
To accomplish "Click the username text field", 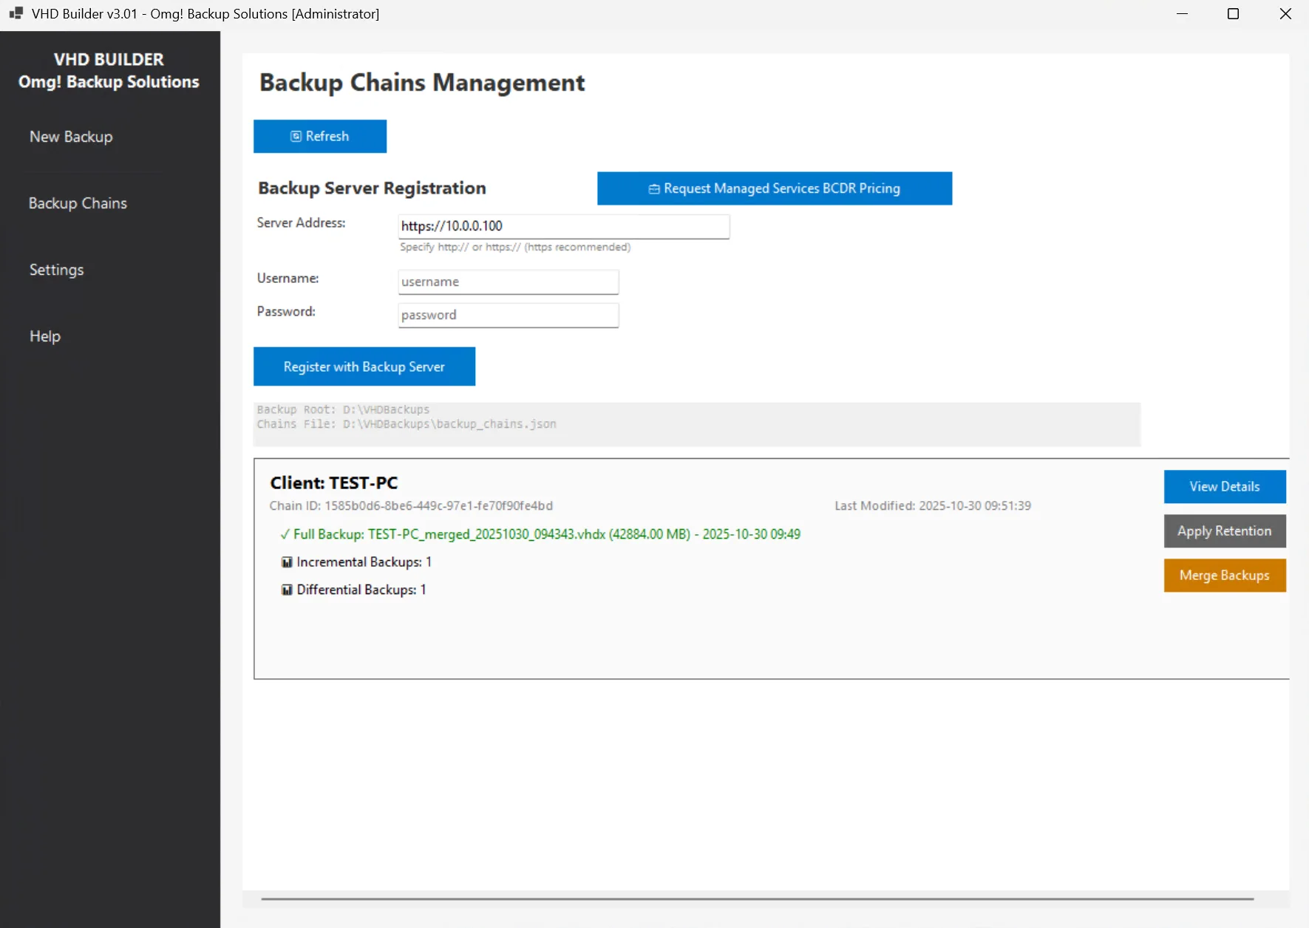I will click(507, 282).
